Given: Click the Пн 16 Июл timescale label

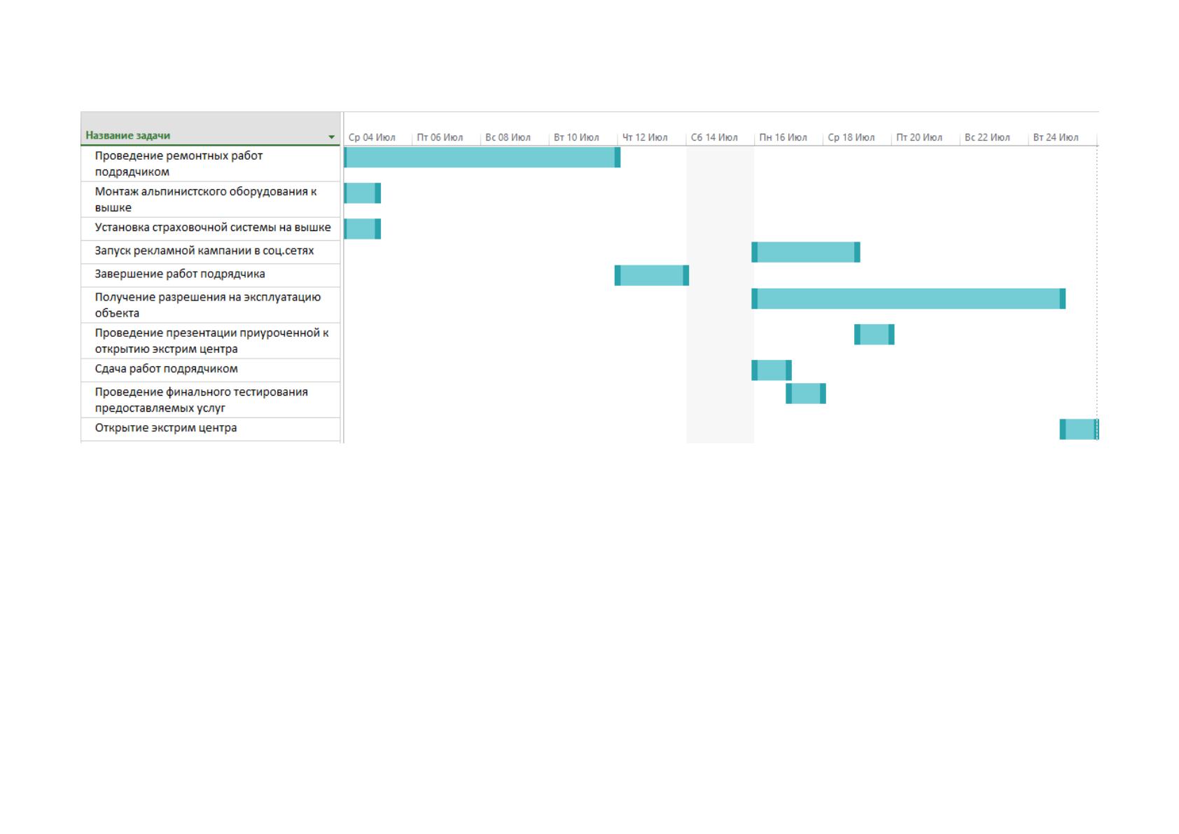Looking at the screenshot, I should [783, 137].
